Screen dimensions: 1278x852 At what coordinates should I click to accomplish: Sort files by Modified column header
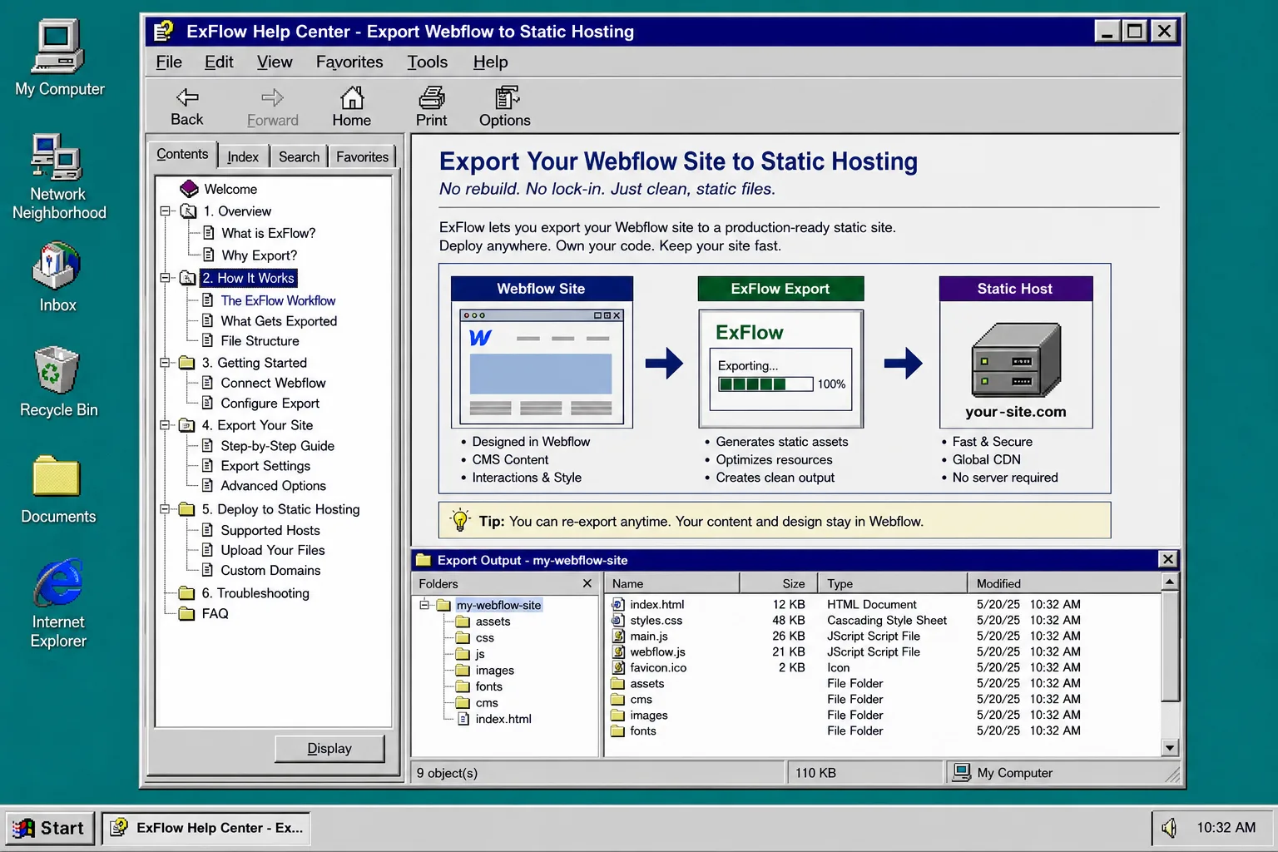pyautogui.click(x=1064, y=583)
